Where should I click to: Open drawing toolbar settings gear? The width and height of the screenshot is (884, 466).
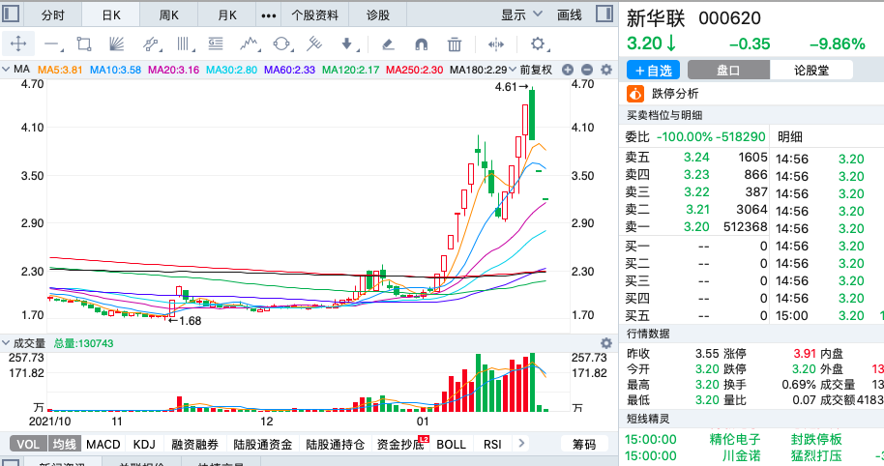[538, 44]
